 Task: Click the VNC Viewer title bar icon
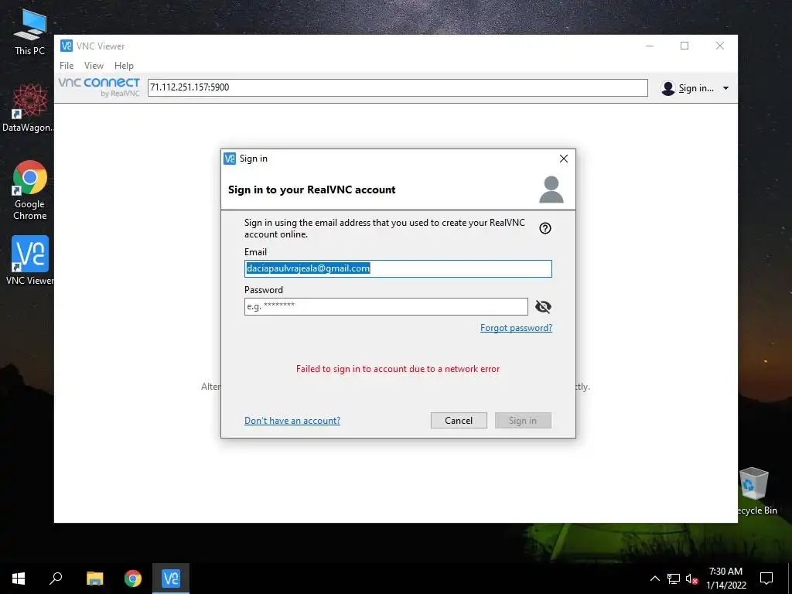pyautogui.click(x=67, y=46)
